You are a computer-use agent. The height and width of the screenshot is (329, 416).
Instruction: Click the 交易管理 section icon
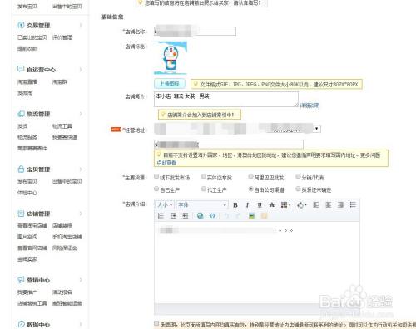coord(21,25)
